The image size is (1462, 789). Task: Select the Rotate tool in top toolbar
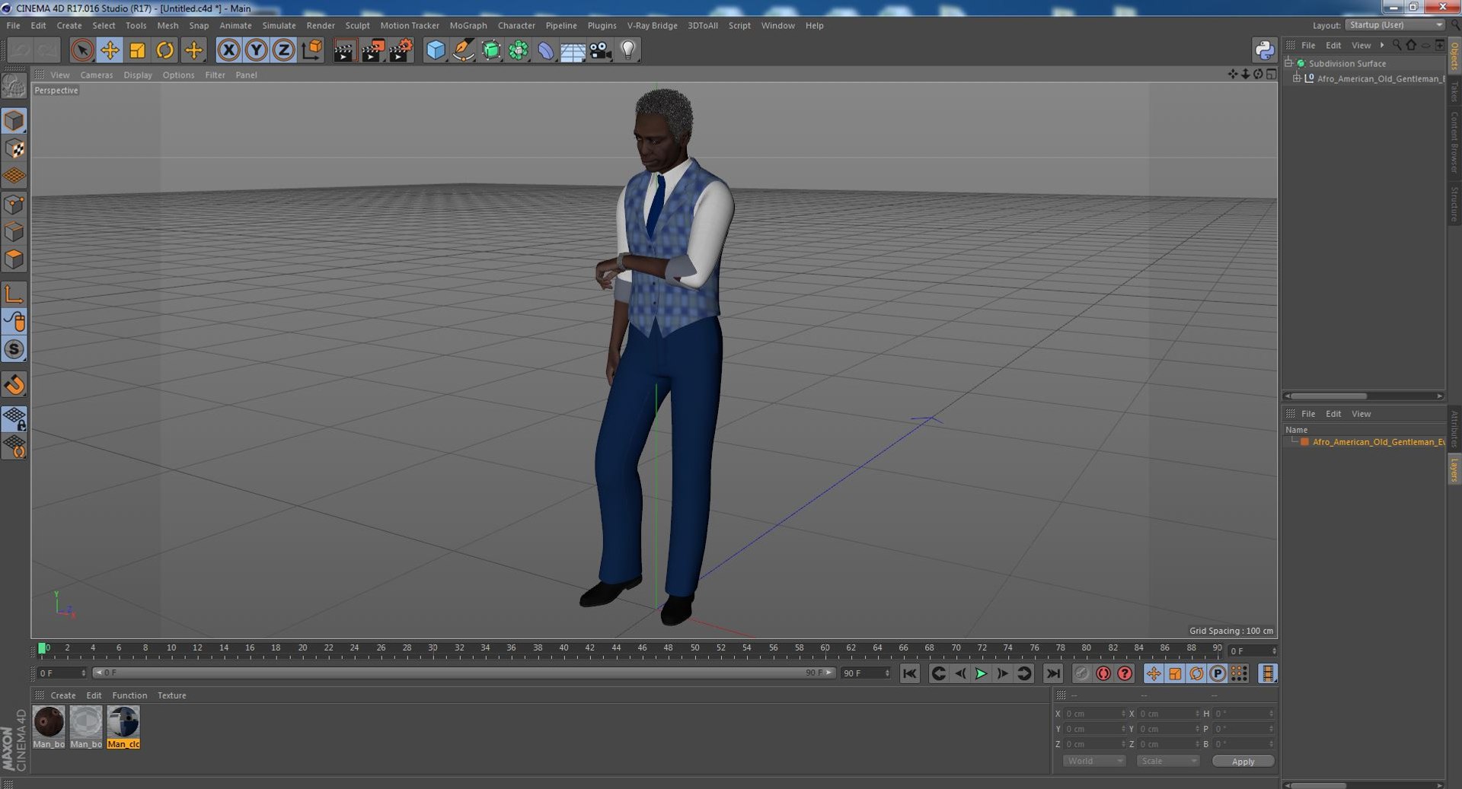[x=164, y=50]
